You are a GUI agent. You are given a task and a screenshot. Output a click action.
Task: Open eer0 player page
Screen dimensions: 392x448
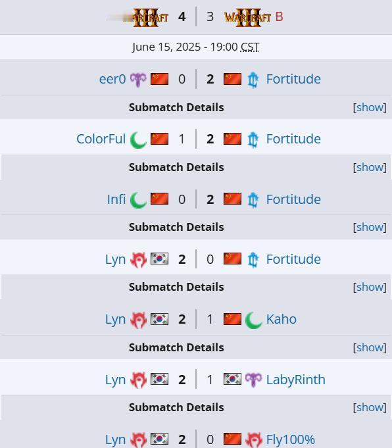[112, 79]
